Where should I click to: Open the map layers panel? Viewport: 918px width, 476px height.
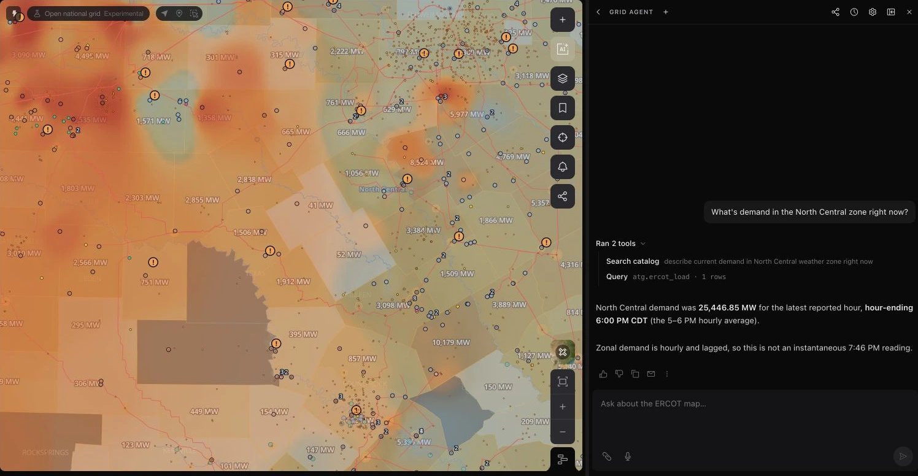tap(563, 79)
